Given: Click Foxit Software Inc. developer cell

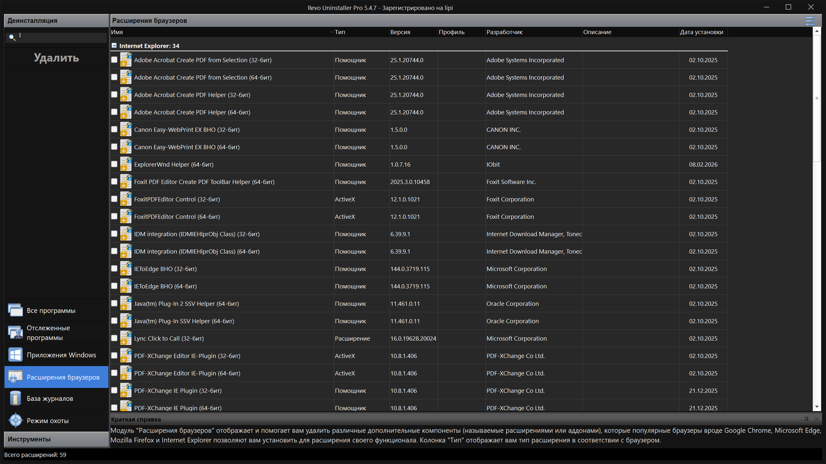Looking at the screenshot, I should click(511, 182).
